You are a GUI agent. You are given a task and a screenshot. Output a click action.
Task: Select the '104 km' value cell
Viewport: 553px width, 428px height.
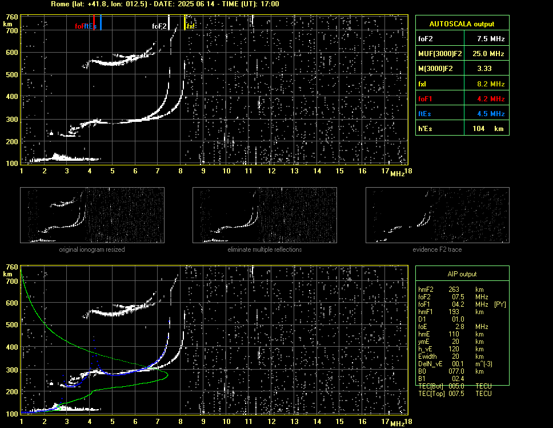click(x=487, y=129)
